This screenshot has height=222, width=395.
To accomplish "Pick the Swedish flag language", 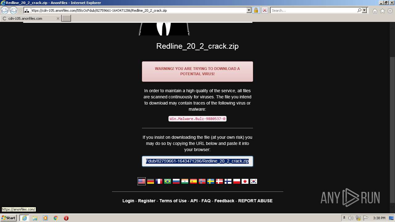I will (x=211, y=181).
